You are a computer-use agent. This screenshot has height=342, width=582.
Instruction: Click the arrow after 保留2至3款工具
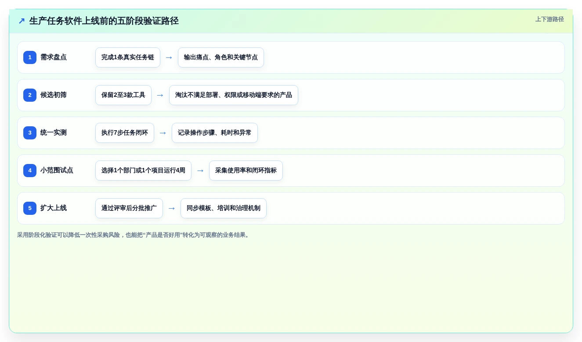160,95
